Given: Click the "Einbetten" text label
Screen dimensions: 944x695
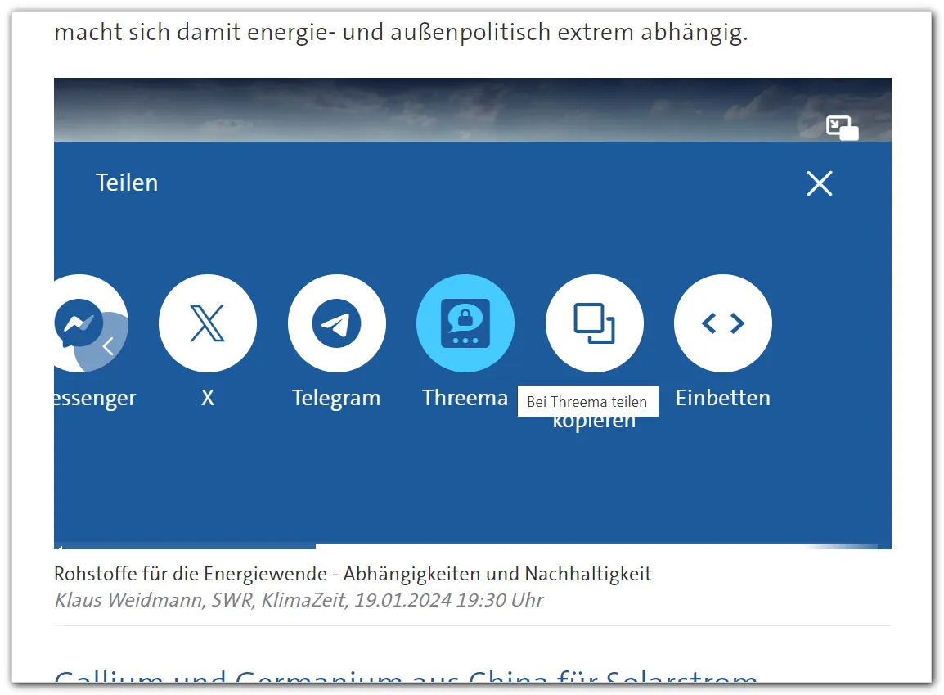Looking at the screenshot, I should (x=723, y=399).
